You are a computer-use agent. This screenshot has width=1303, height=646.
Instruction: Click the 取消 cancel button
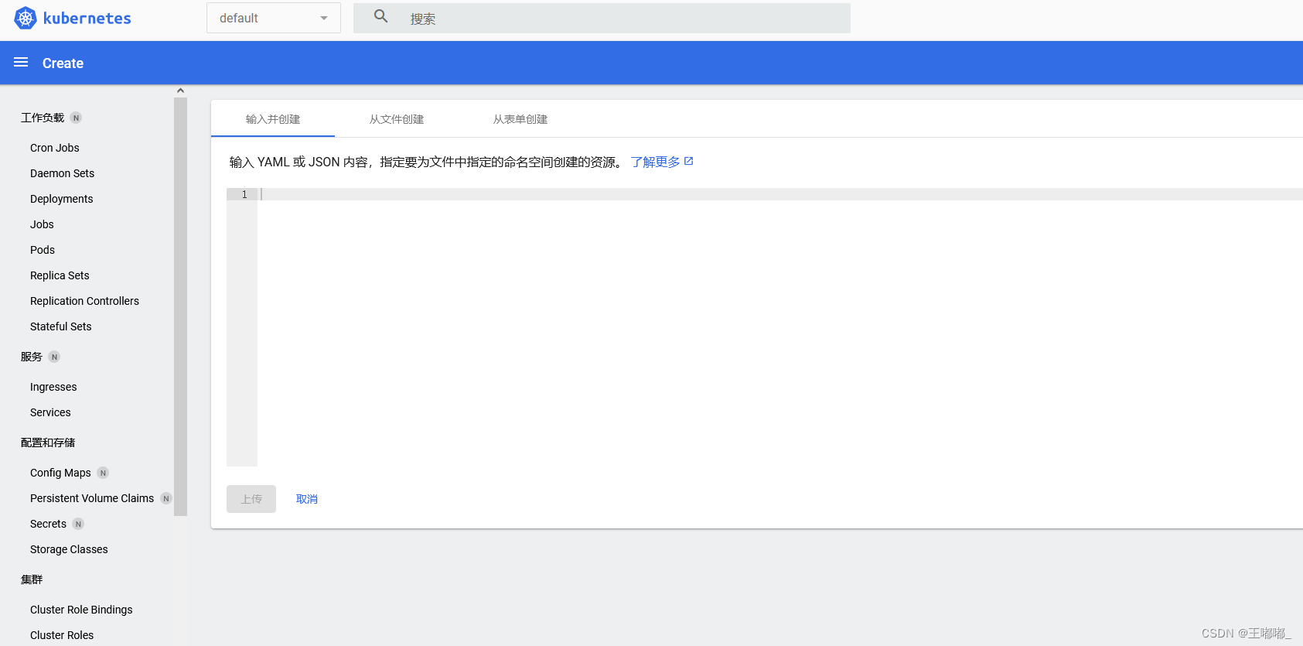coord(307,499)
